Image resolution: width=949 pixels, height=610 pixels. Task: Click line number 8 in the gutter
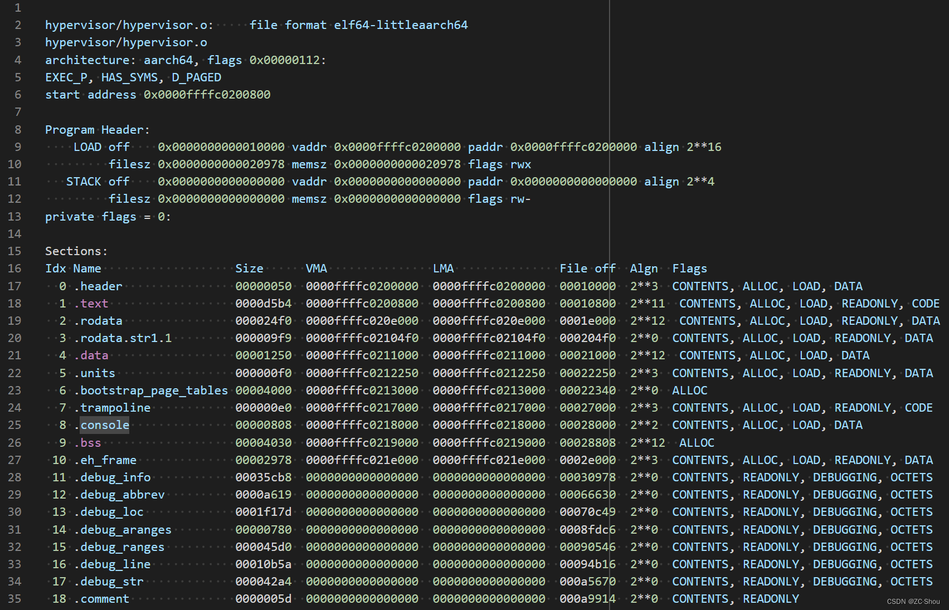18,129
